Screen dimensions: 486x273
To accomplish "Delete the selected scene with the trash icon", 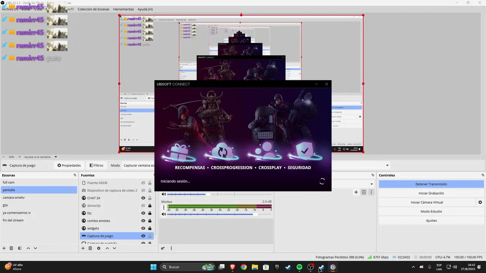I will 11,248.
